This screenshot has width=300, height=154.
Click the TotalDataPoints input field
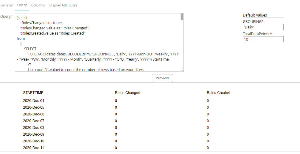coord(263,39)
